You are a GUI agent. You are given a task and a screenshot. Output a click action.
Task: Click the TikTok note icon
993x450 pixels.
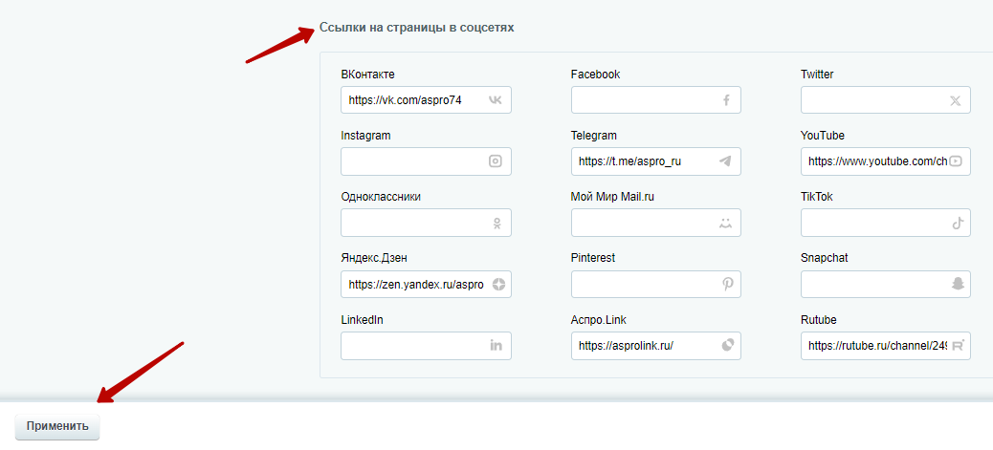957,223
